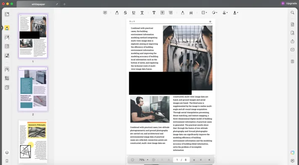Open the Reader mode in left sidebar
299x165 pixels.
coord(7,14)
